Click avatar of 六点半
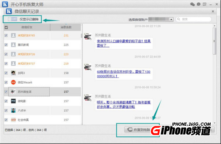The width and height of the screenshot is (221, 144). point(14,111)
